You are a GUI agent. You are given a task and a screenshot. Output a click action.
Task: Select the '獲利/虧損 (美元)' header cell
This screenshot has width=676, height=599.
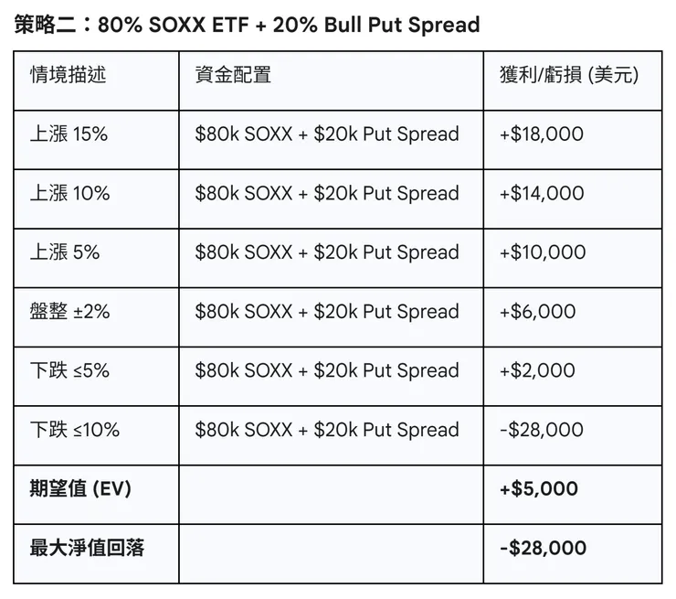click(568, 75)
